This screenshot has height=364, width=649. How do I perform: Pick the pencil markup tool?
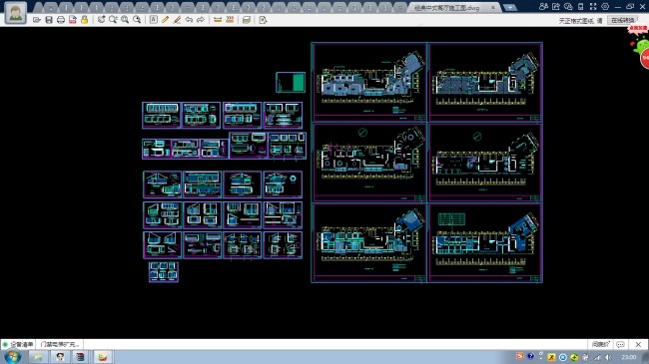pyautogui.click(x=165, y=19)
